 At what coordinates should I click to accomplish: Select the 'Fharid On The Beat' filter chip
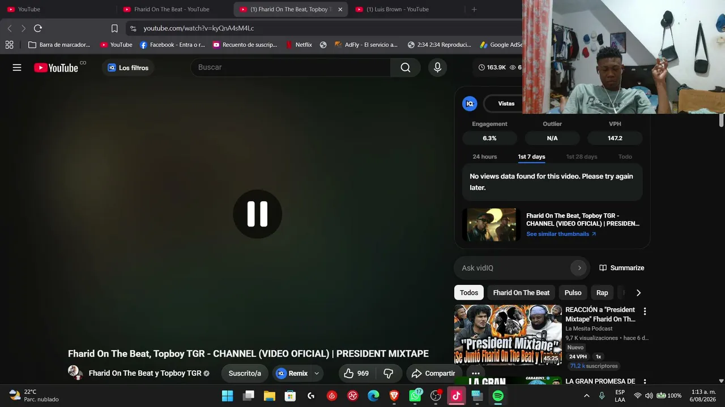pyautogui.click(x=521, y=293)
